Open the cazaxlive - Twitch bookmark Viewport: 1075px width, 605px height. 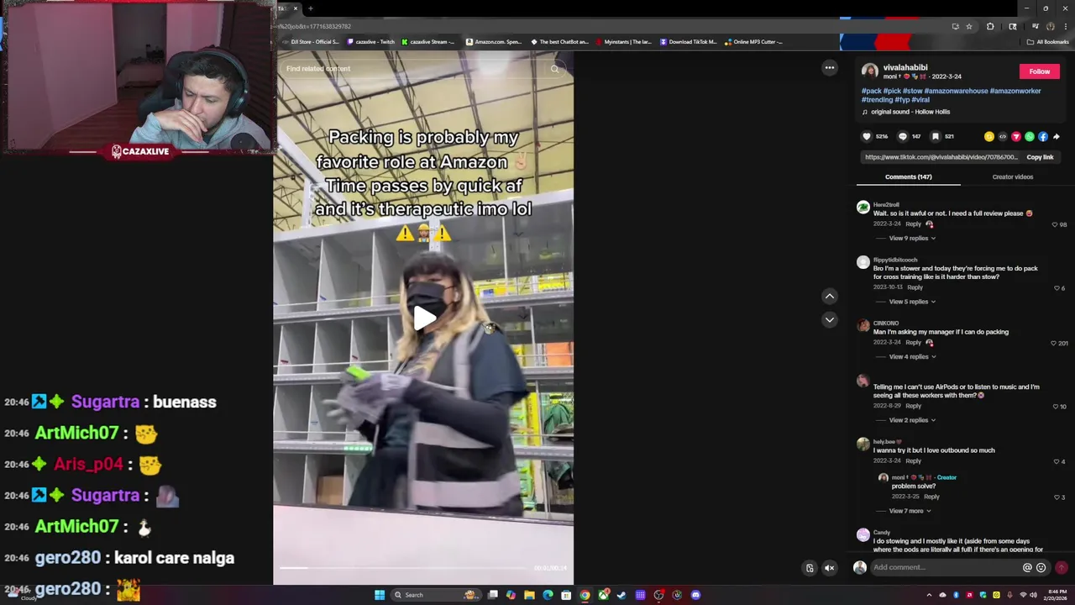[370, 42]
